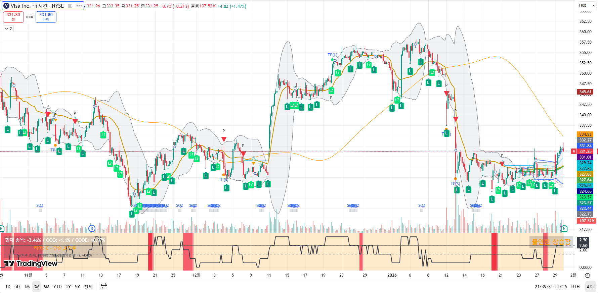Viewport: 598px width, 293px height.
Task: Collapse the indicator legend with the 2 chevron
Action: click(x=8, y=29)
